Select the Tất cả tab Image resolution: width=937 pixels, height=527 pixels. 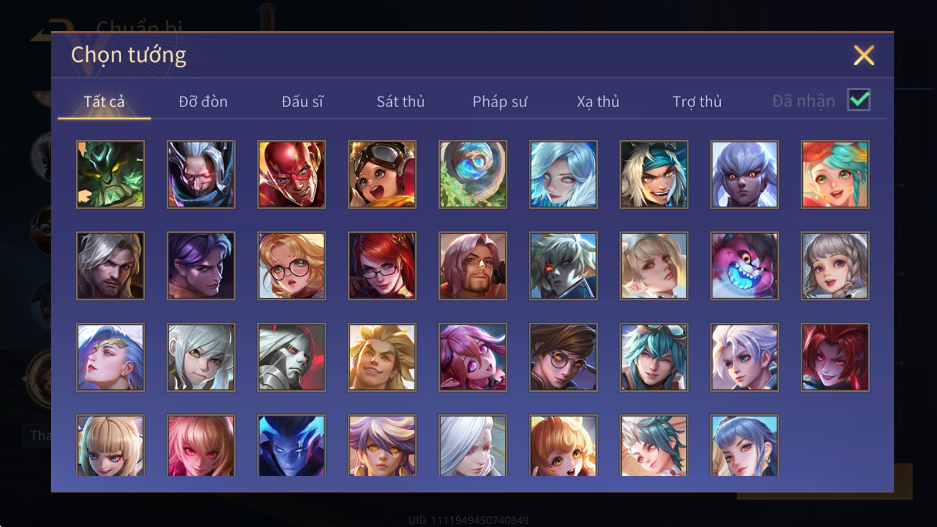coord(104,102)
